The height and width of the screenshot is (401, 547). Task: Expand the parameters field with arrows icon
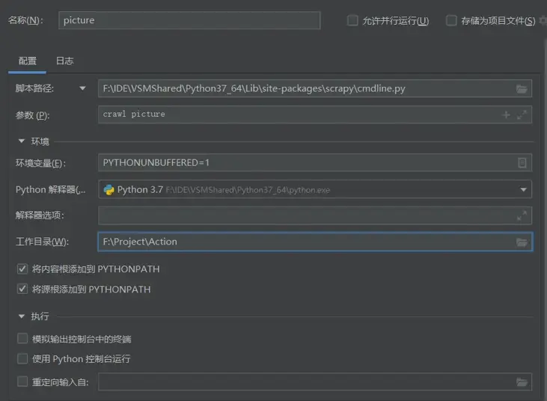[522, 114]
